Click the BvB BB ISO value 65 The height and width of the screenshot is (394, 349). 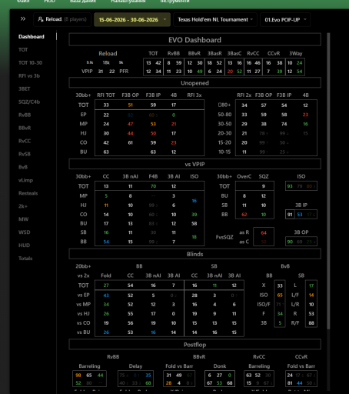(x=280, y=295)
